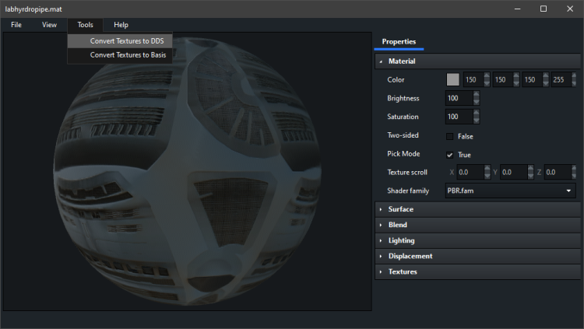Click the Brightness value field
The height and width of the screenshot is (329, 584).
click(x=459, y=99)
